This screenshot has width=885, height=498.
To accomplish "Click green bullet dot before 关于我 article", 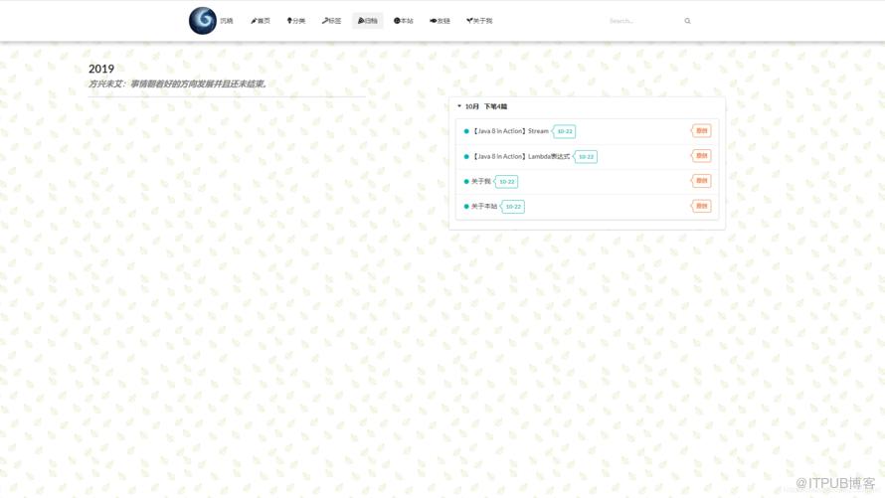I will pyautogui.click(x=466, y=182).
